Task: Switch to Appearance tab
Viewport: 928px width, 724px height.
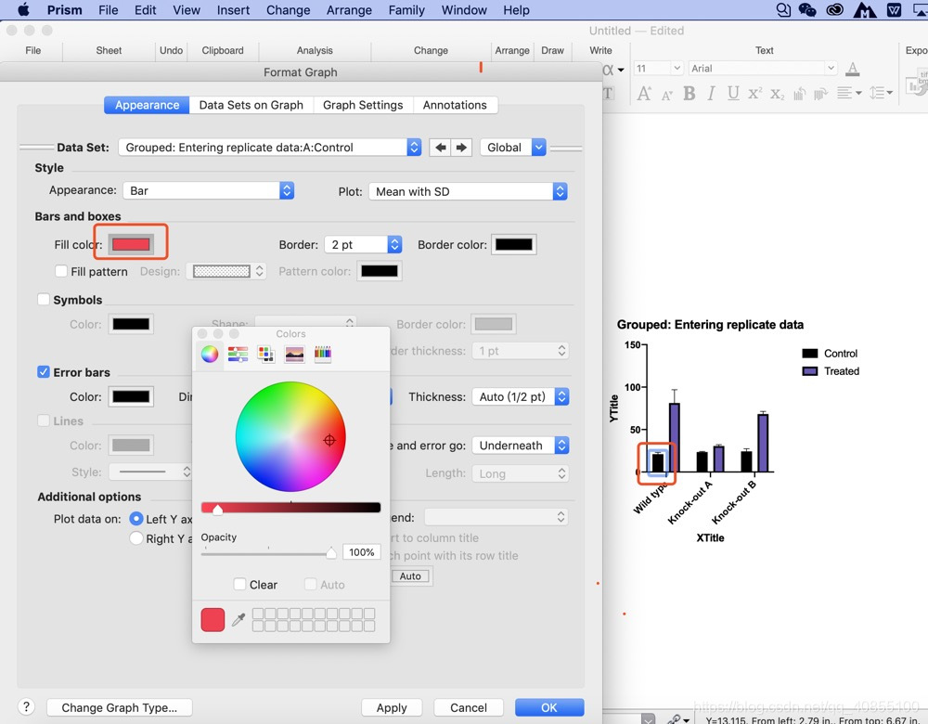Action: click(x=147, y=105)
